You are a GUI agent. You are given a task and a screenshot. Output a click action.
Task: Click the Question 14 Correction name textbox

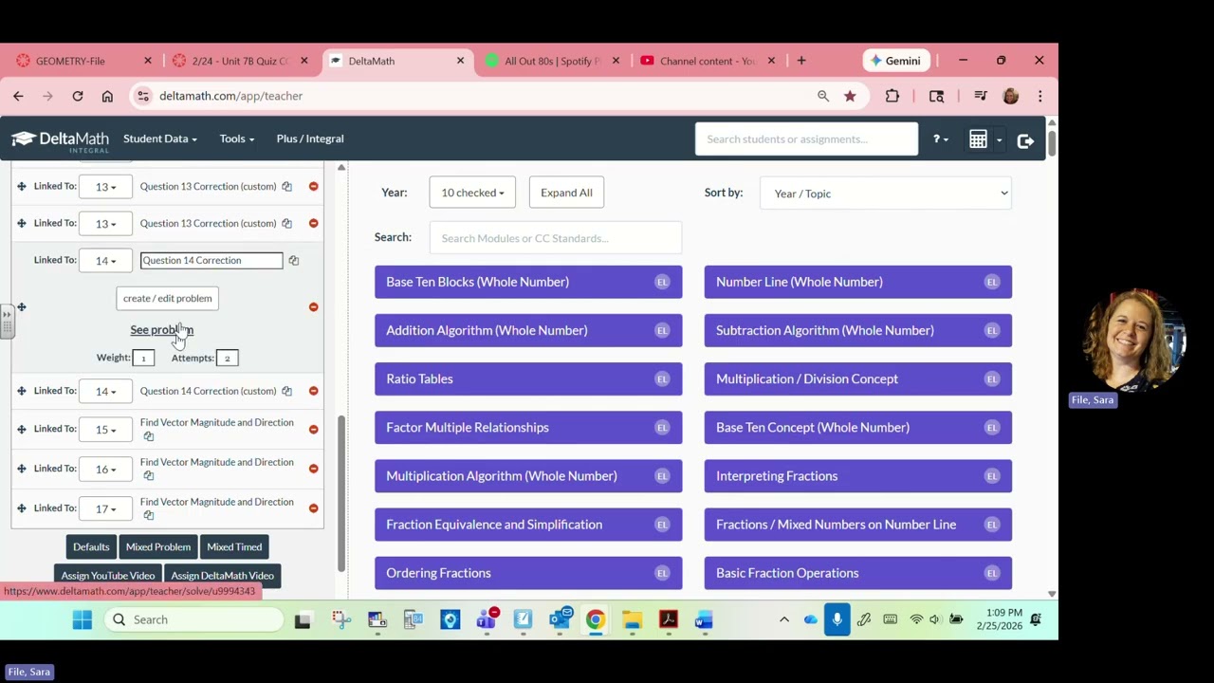click(x=212, y=261)
